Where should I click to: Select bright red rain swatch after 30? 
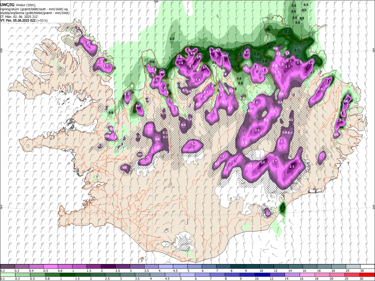pos(367,275)
